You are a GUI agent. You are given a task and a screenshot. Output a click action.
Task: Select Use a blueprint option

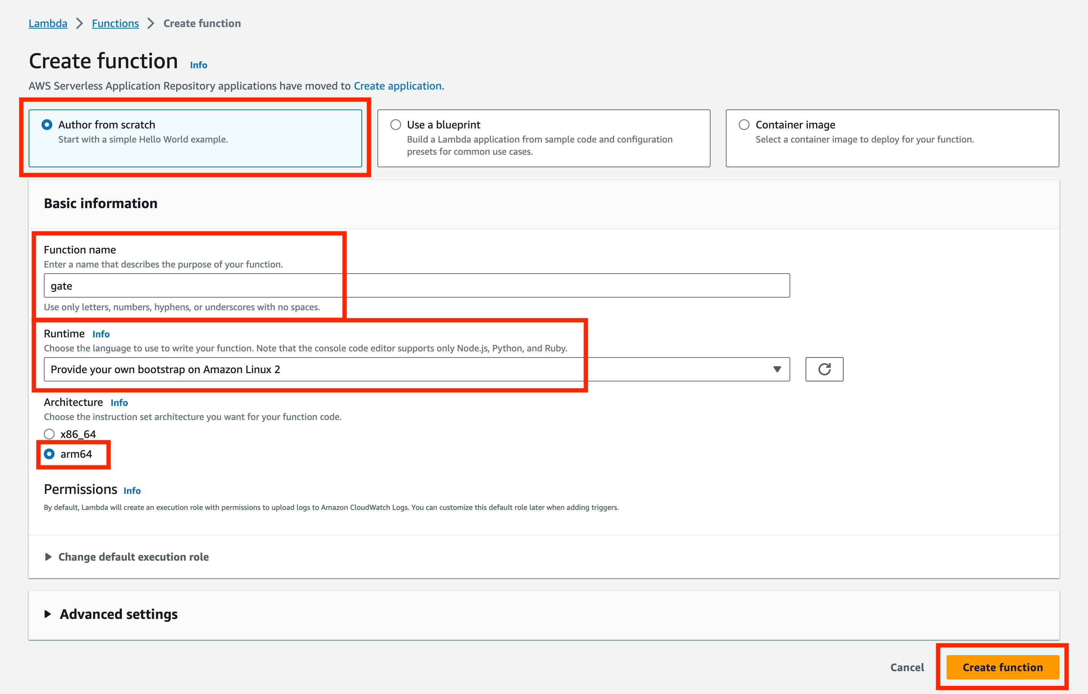(x=395, y=125)
